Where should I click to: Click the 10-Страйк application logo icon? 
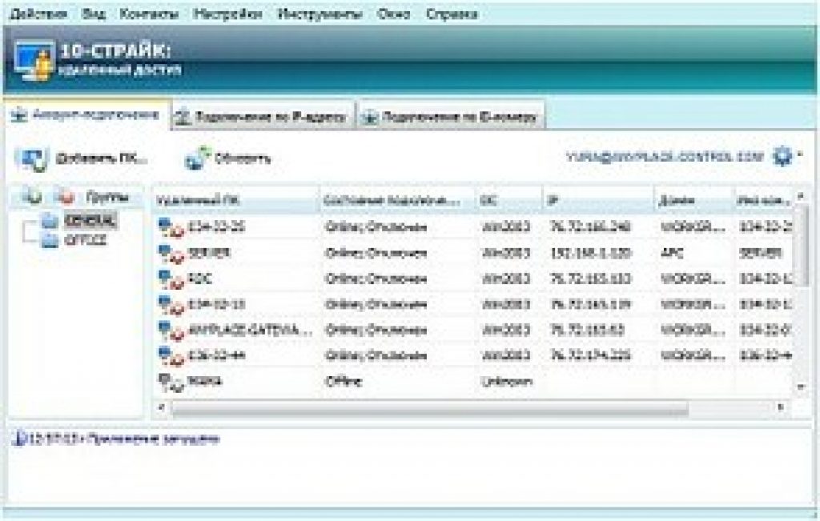[34, 61]
